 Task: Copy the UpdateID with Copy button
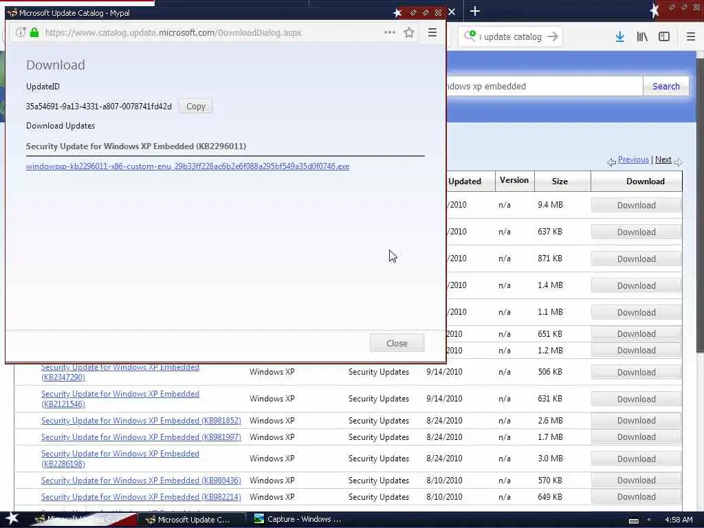196,107
